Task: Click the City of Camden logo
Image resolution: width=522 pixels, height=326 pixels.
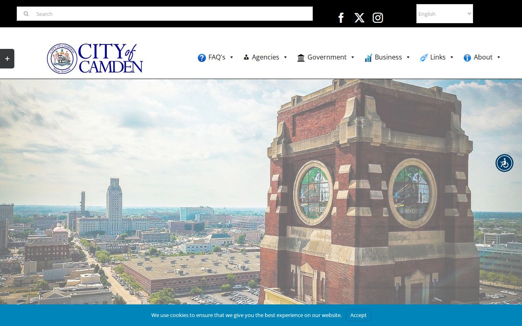Action: [x=95, y=58]
